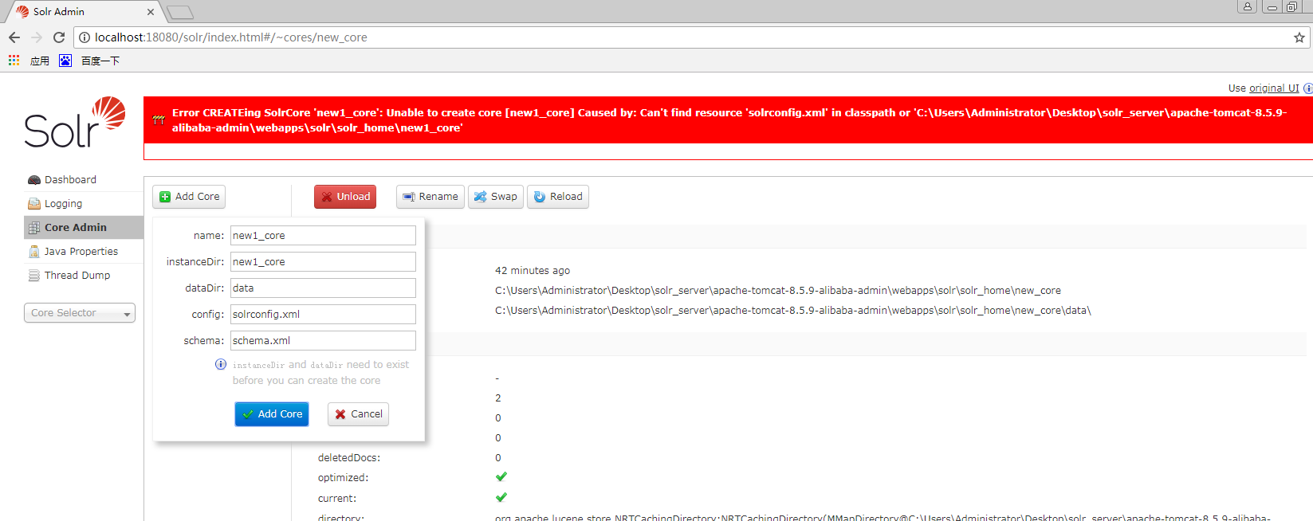
Task: Click the dataDir input field
Action: click(x=323, y=288)
